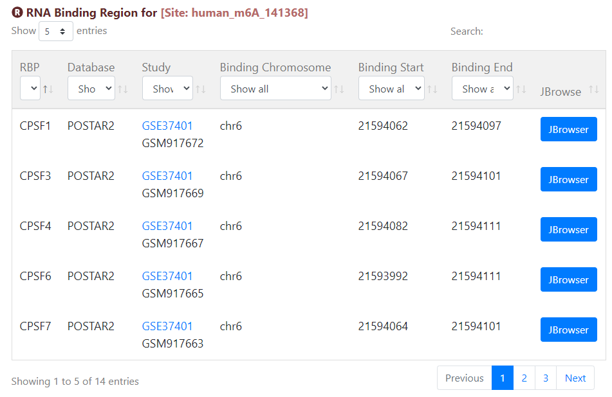This screenshot has width=612, height=397.
Task: Open the RBP filter dropdown
Action: (x=30, y=89)
